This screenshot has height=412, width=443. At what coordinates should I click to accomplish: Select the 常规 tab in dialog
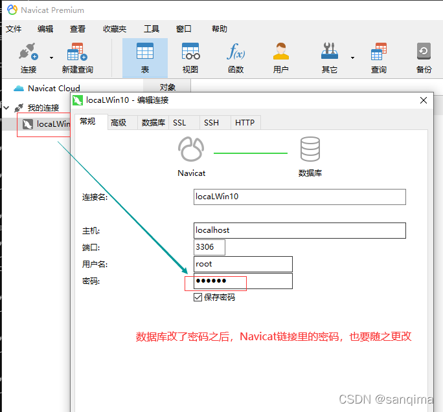(91, 122)
